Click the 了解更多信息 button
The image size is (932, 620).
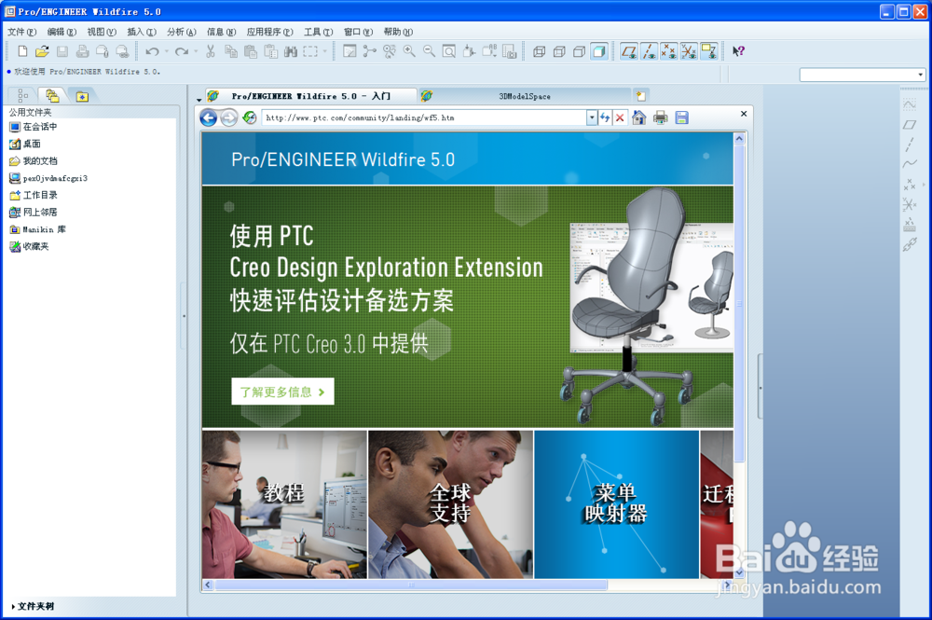(x=282, y=392)
